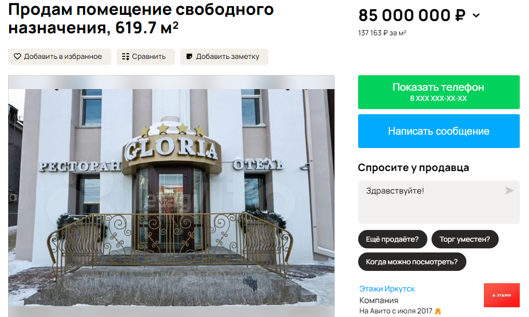Click the note icon beside Добавить заметку
This screenshot has width=529, height=317.
click(x=189, y=57)
